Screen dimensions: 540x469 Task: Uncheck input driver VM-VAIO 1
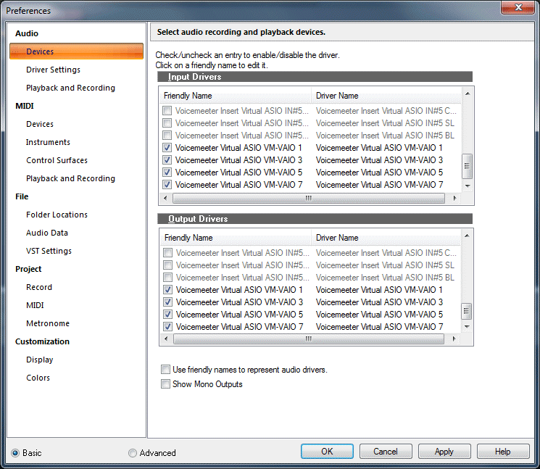tap(167, 148)
